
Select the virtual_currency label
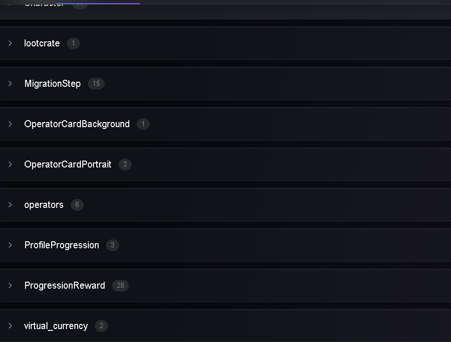tap(56, 326)
